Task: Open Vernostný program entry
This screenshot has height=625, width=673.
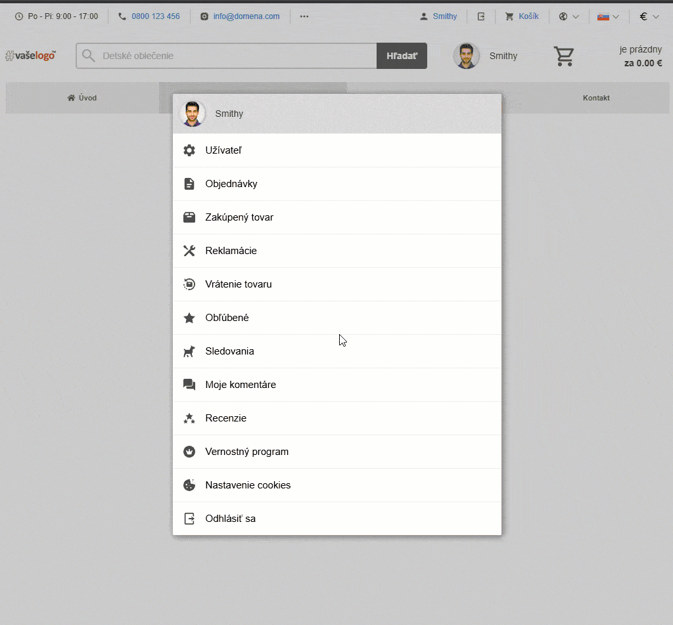Action: coord(337,452)
